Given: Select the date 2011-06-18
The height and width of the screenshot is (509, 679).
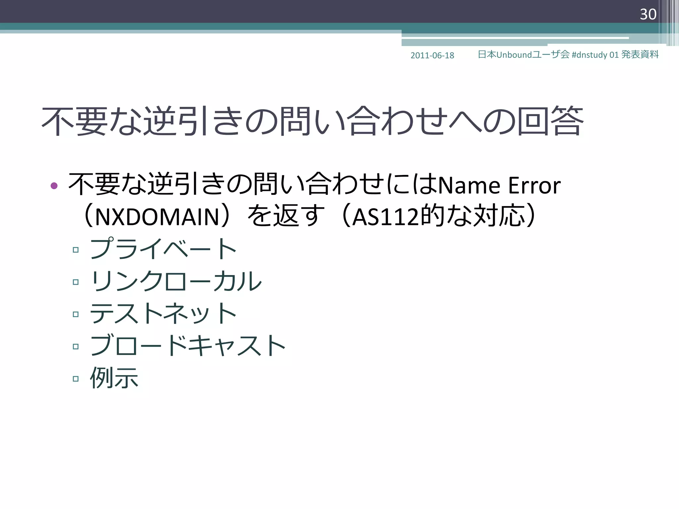Looking at the screenshot, I should [432, 55].
